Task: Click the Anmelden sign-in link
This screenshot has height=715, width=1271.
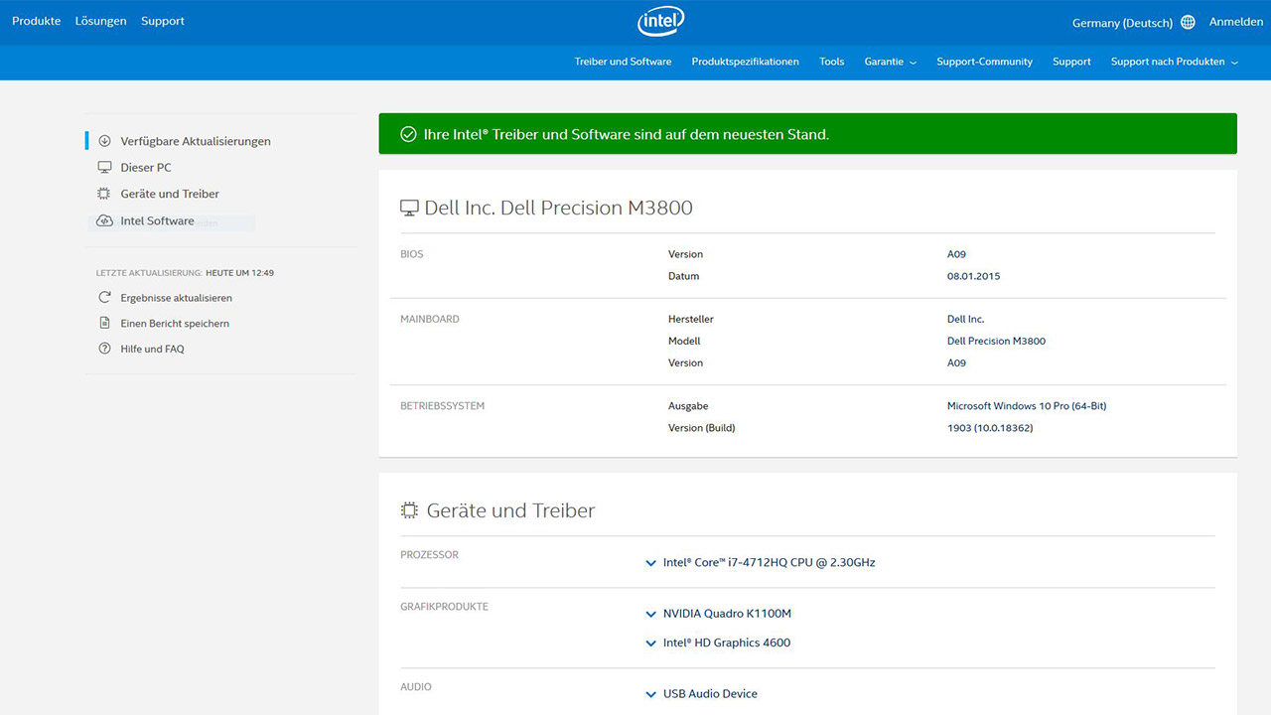Action: tap(1235, 22)
